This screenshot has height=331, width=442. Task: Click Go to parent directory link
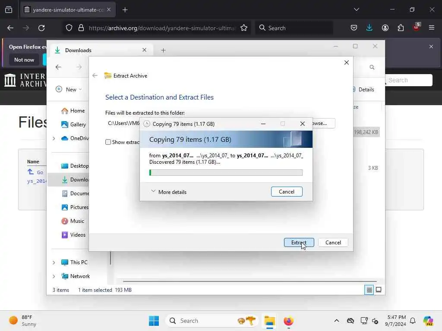[x=35, y=172]
